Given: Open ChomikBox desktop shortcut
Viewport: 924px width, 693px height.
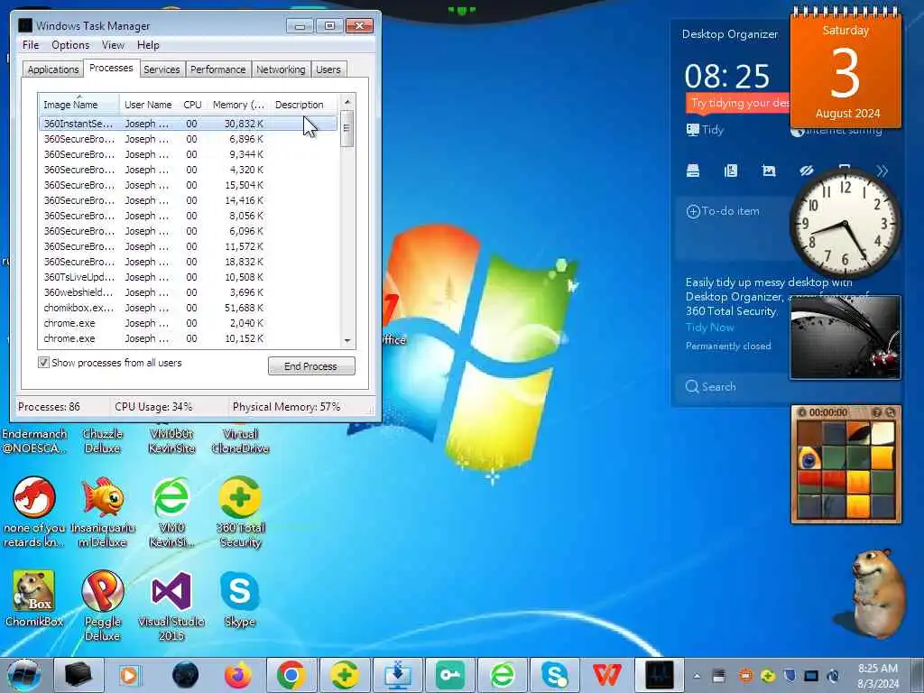Looking at the screenshot, I should point(33,598).
